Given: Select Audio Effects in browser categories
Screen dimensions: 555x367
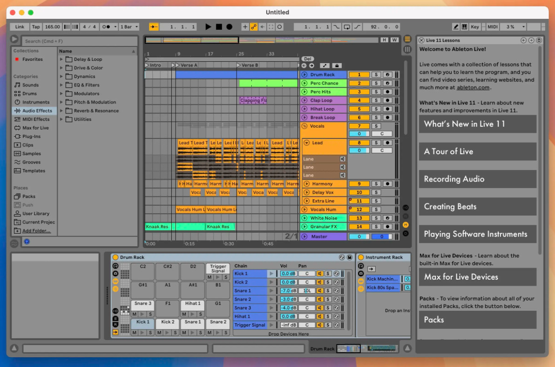Looking at the screenshot, I should pyautogui.click(x=37, y=111).
